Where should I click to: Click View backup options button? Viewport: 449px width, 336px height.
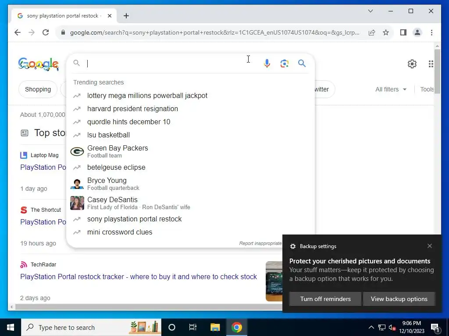click(399, 299)
